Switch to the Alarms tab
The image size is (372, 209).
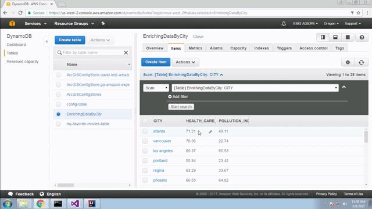216,48
